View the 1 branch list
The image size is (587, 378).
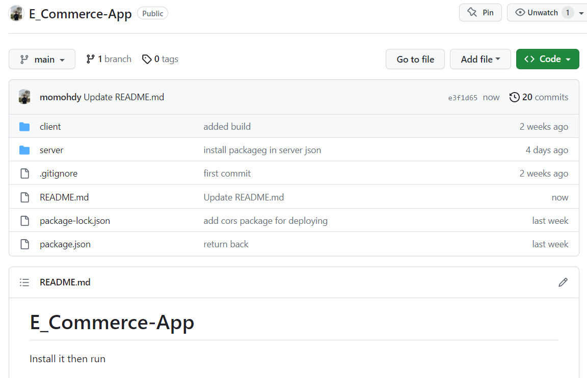tap(109, 59)
